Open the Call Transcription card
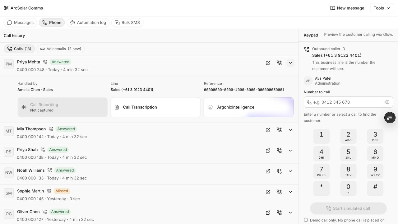 [x=155, y=107]
